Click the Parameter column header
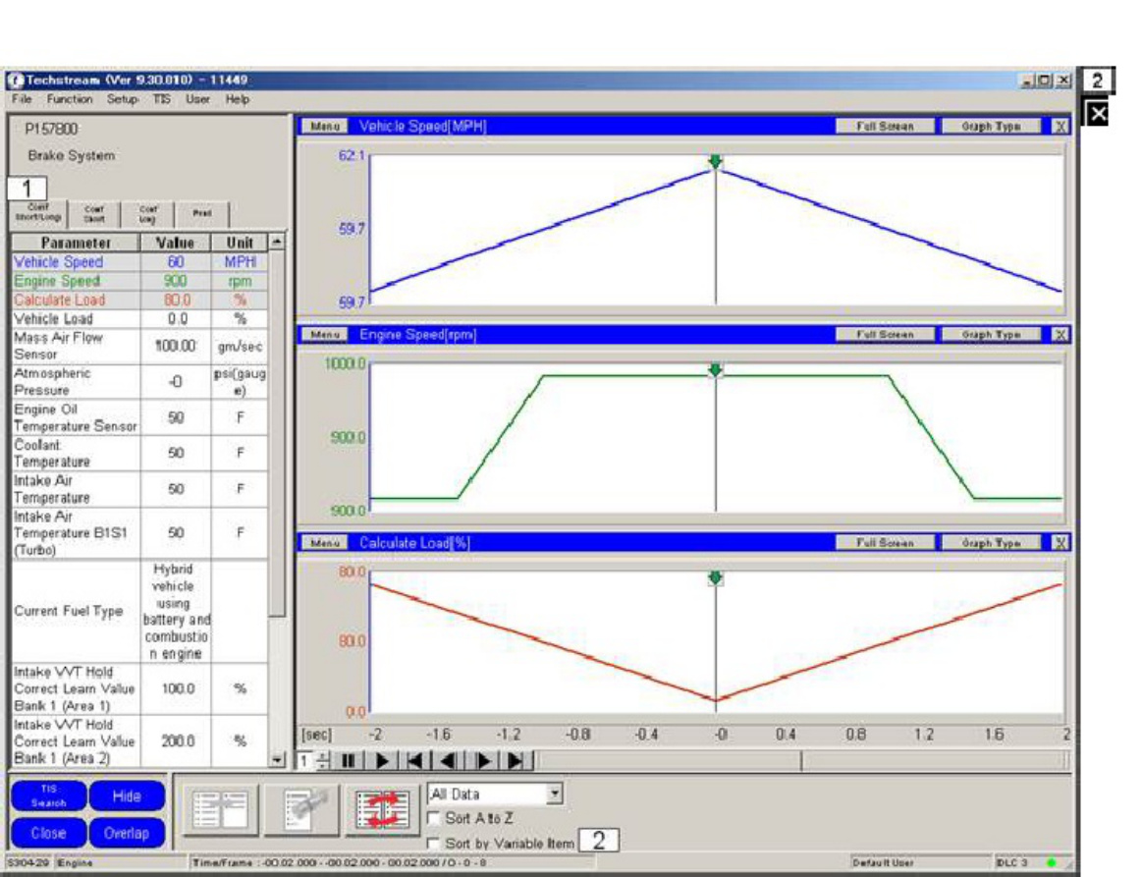The height and width of the screenshot is (877, 1142). [x=76, y=243]
